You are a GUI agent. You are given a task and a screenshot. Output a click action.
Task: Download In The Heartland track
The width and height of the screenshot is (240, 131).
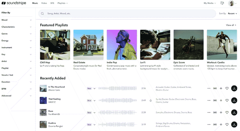coord(234,88)
